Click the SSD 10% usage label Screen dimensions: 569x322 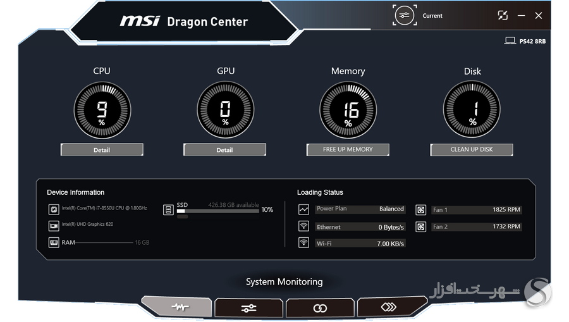point(267,209)
